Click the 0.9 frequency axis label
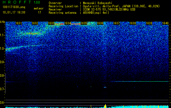The height and width of the screenshot is (108, 171). [x=2, y=62]
